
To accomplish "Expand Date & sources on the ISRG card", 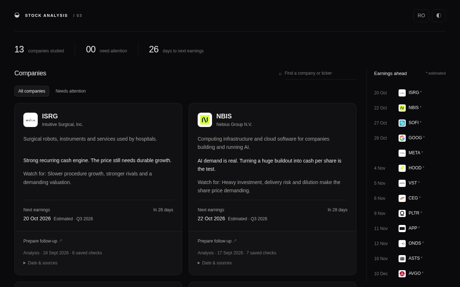I will [x=40, y=263].
